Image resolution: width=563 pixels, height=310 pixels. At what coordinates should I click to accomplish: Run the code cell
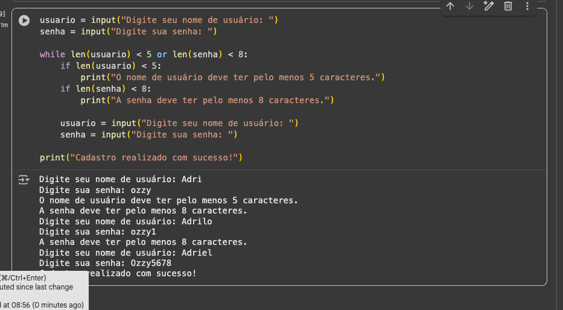click(24, 21)
